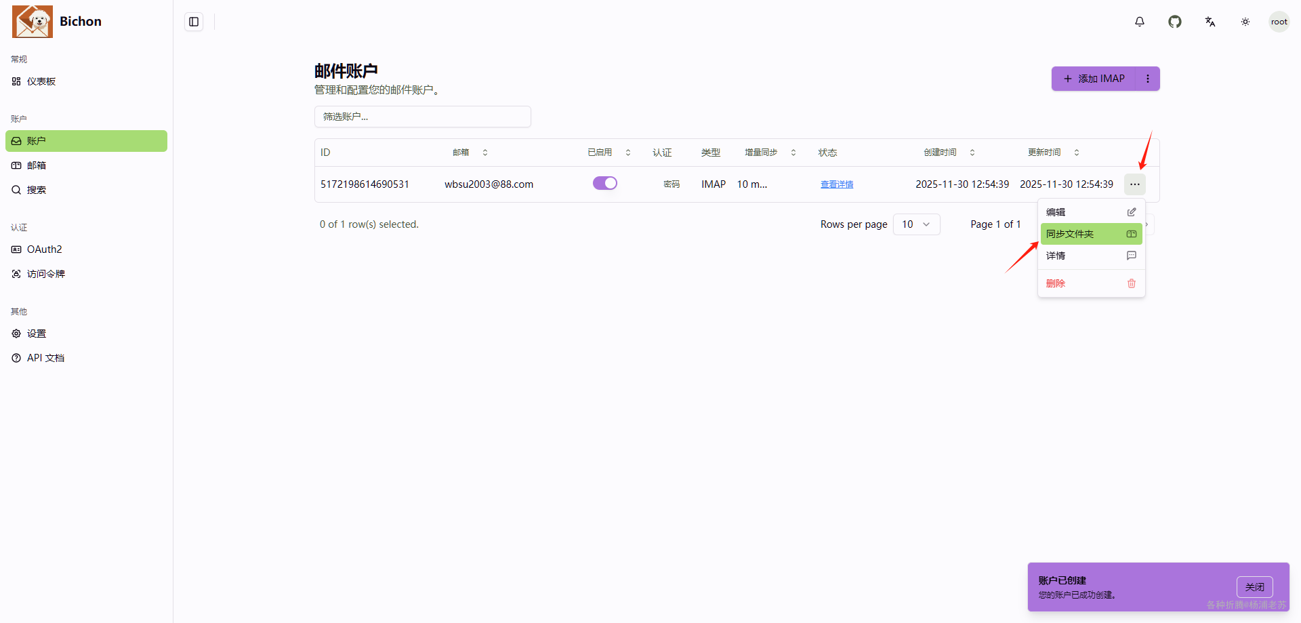Open 详情 from the context menu
This screenshot has height=623, width=1301.
[x=1091, y=256]
